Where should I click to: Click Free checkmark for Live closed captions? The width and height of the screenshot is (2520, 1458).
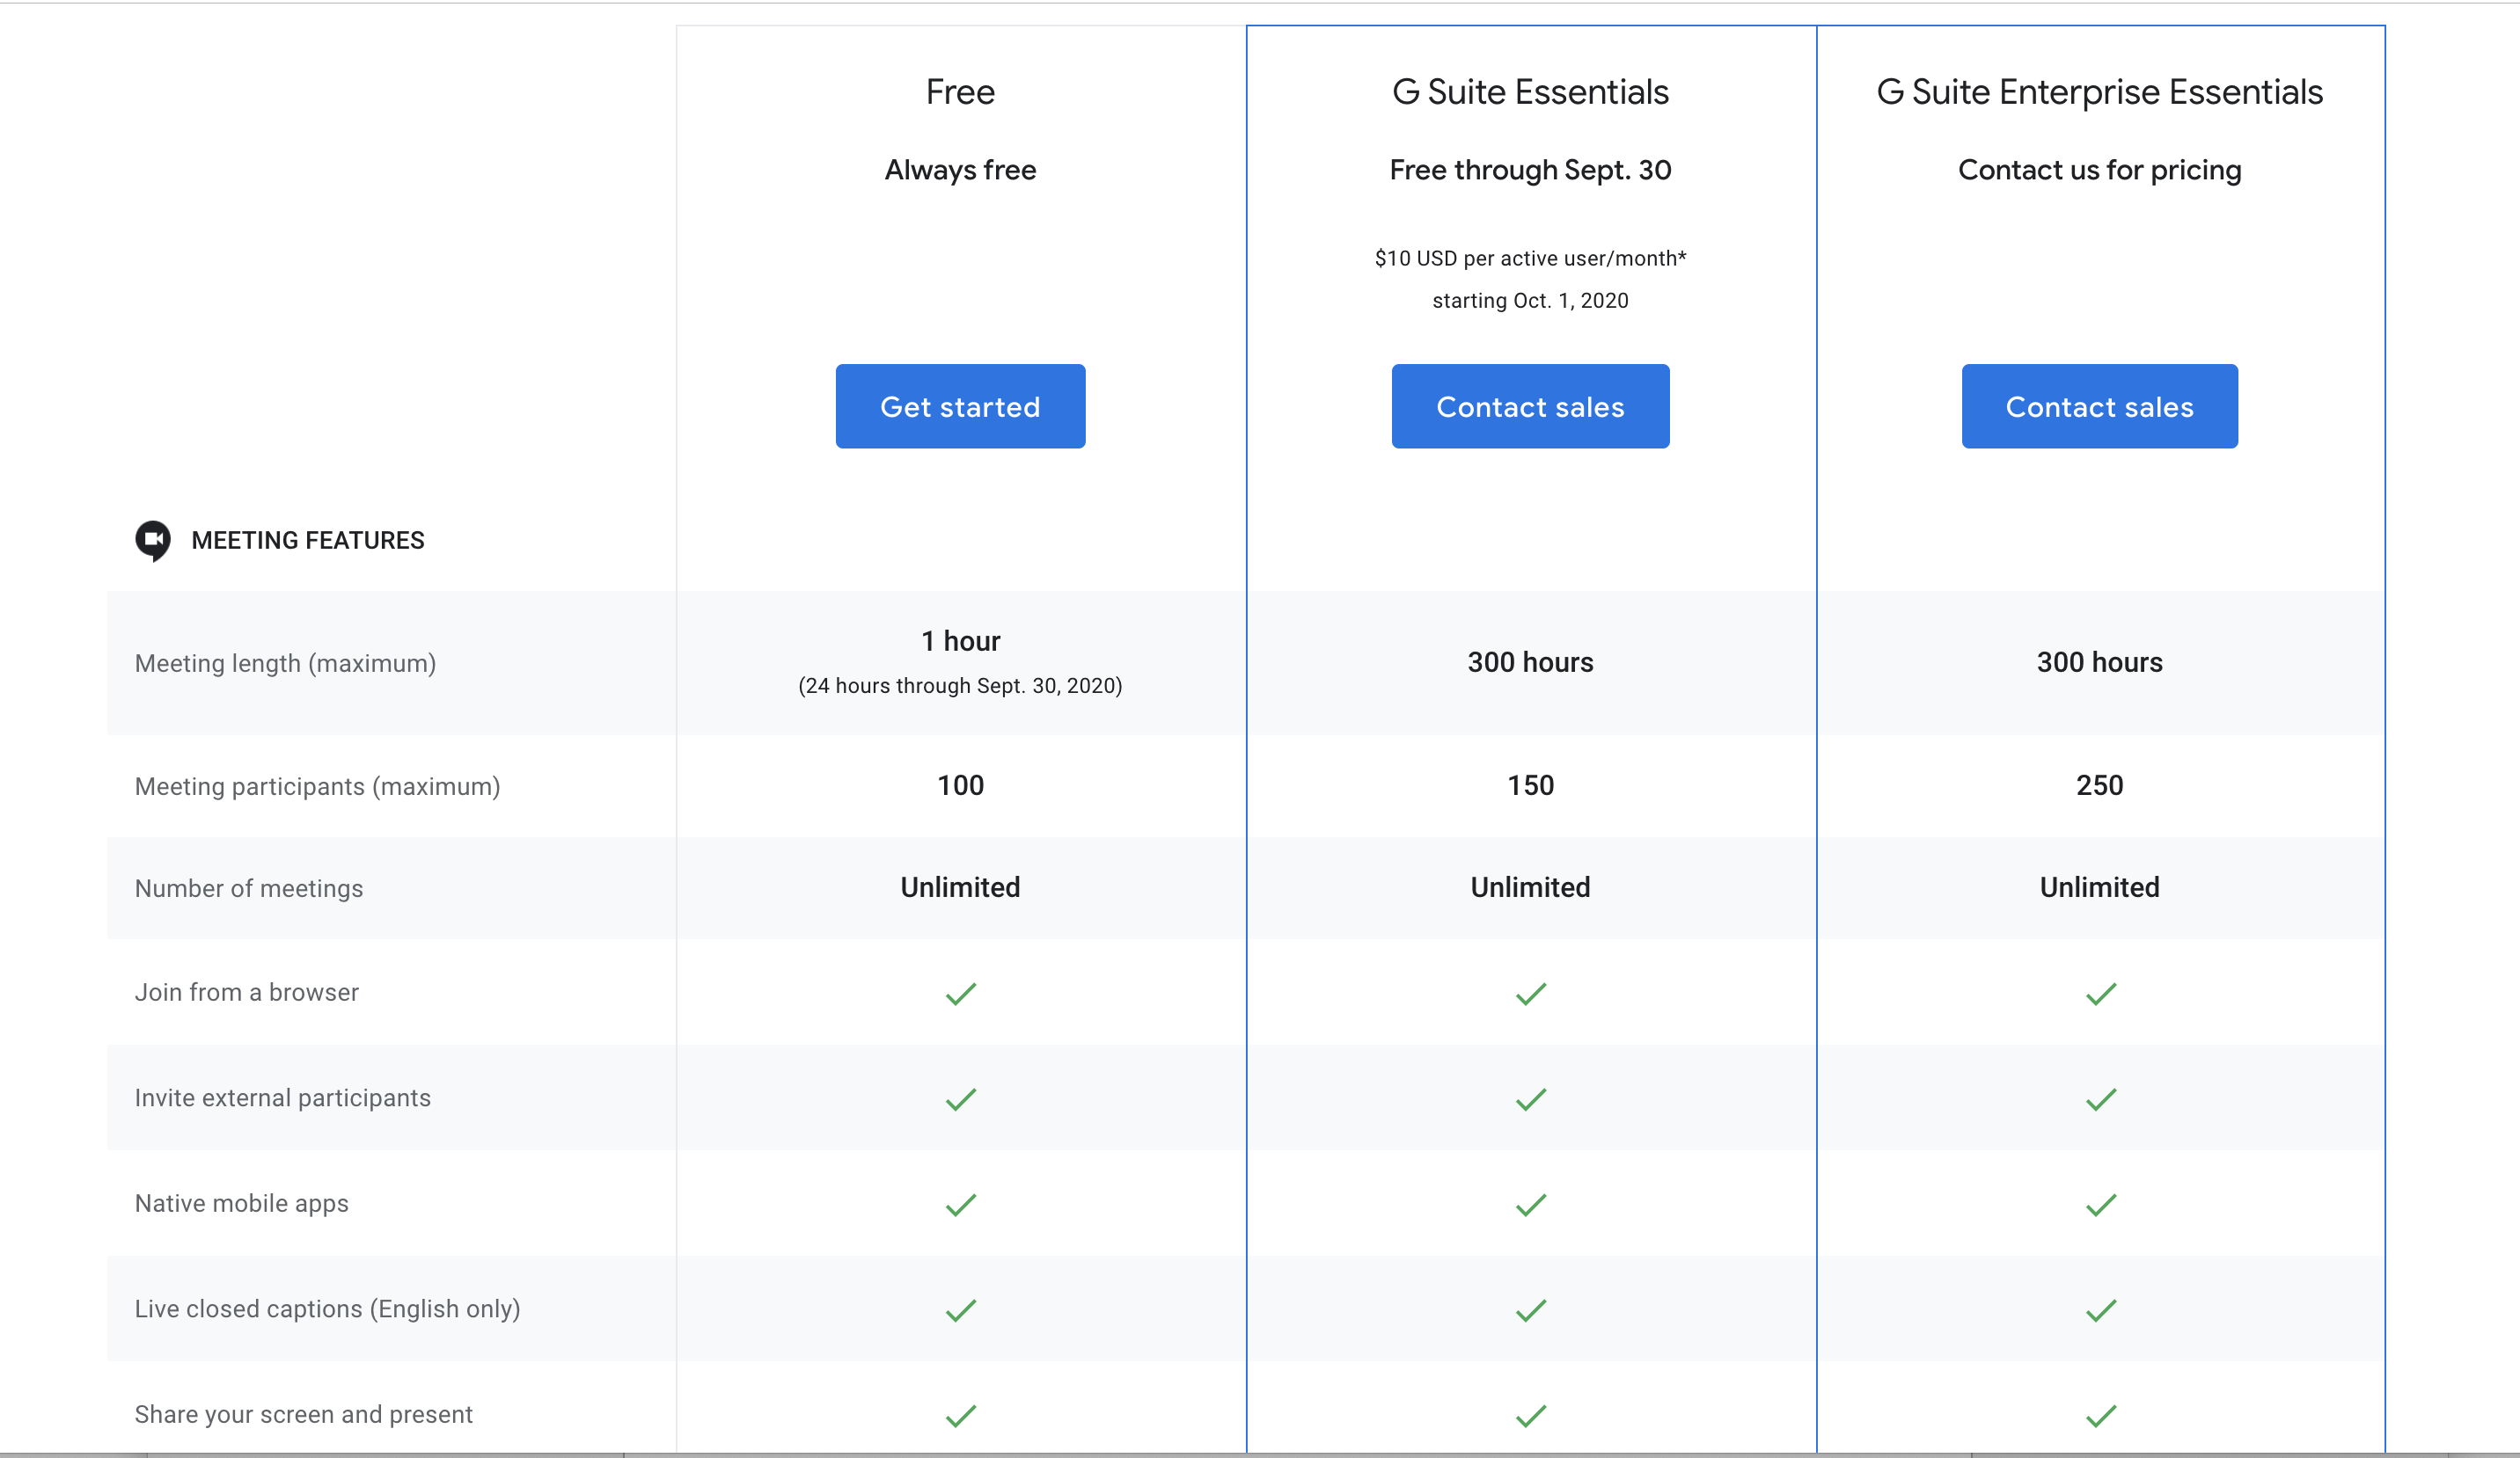960,1310
